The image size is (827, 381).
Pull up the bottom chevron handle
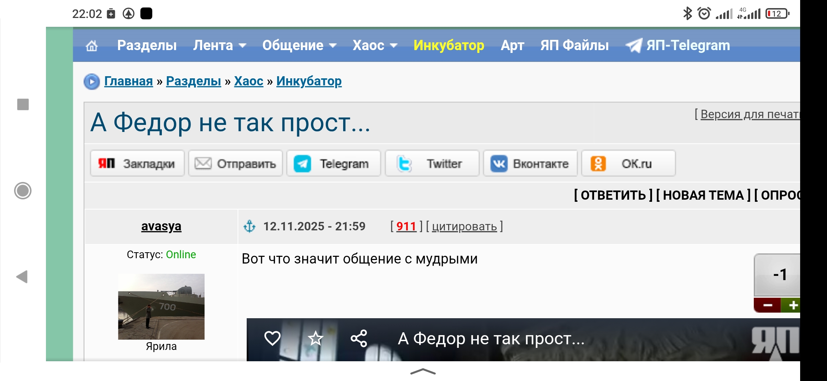[x=423, y=371]
